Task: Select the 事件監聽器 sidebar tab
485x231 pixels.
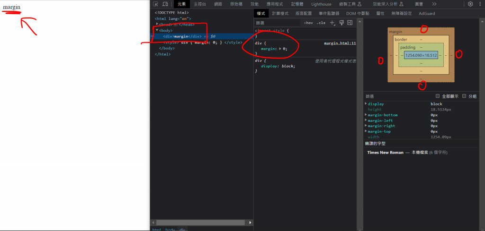Action: point(329,13)
